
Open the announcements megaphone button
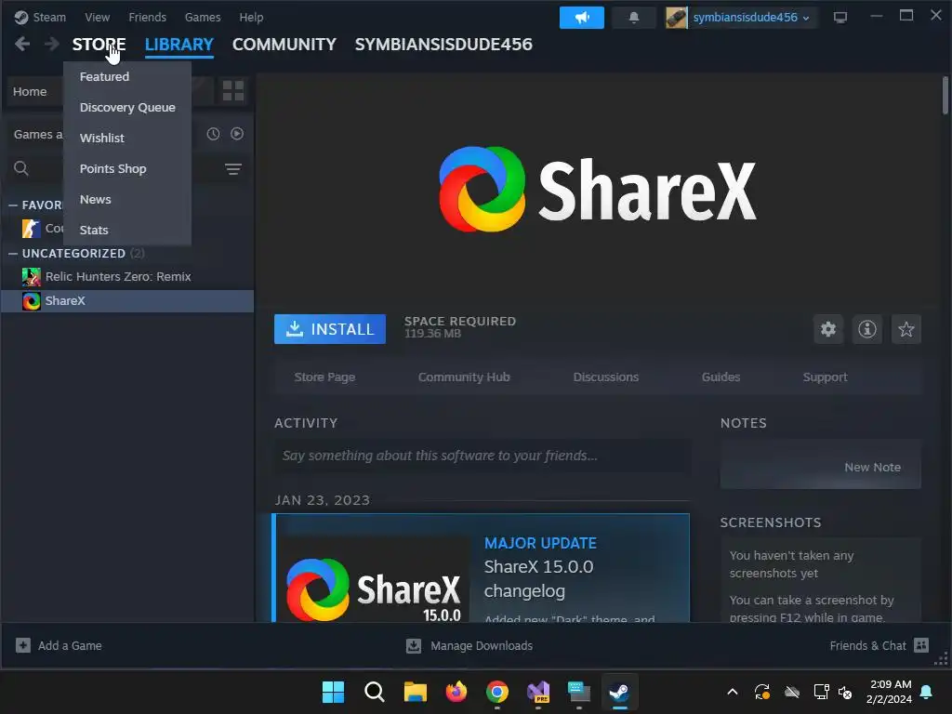click(x=582, y=18)
